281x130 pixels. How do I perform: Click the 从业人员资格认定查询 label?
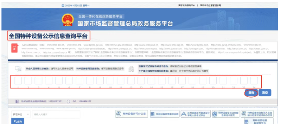click(x=38, y=68)
